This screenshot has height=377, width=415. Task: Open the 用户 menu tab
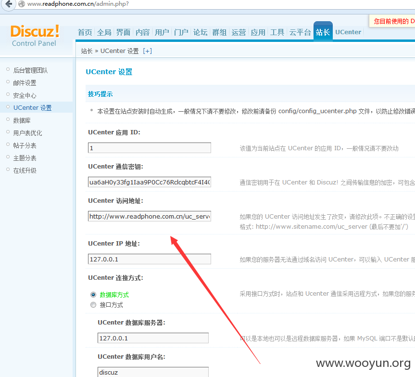tap(162, 32)
